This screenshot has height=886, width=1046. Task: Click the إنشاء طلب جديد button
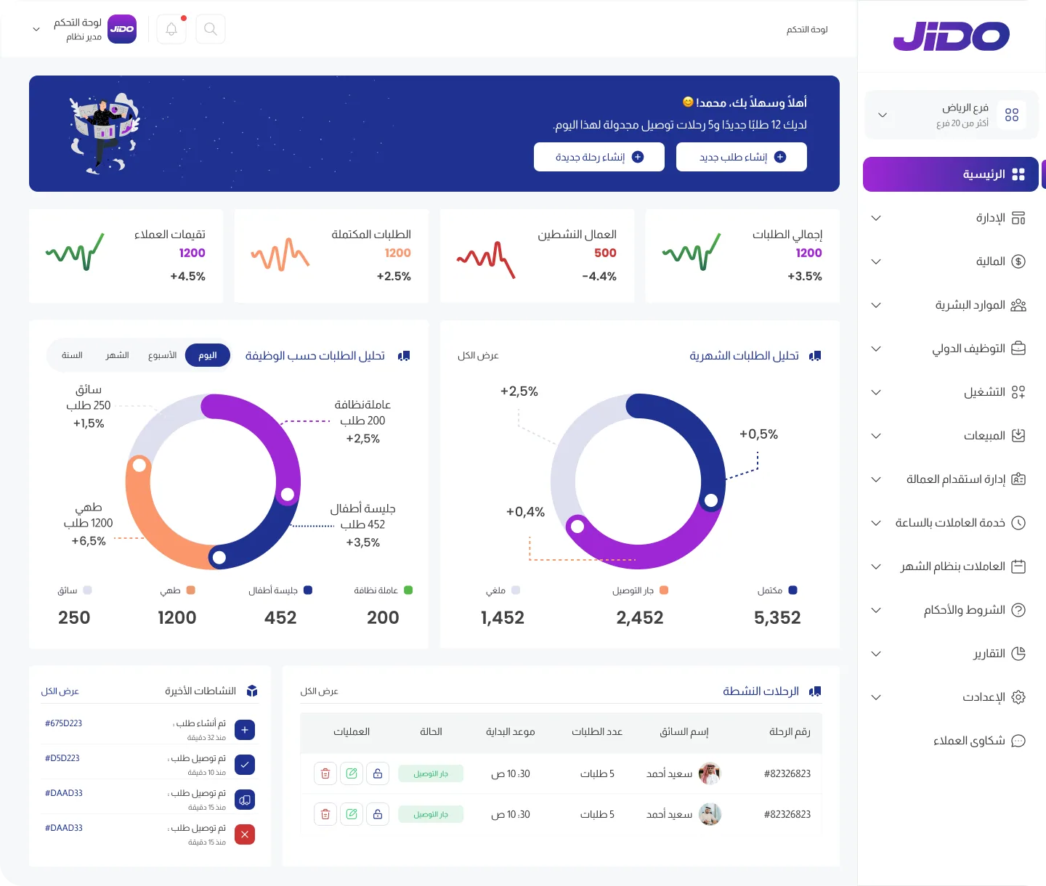(x=742, y=157)
